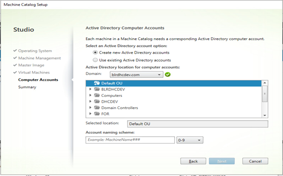Click the Default OU folder icon

(x=97, y=83)
